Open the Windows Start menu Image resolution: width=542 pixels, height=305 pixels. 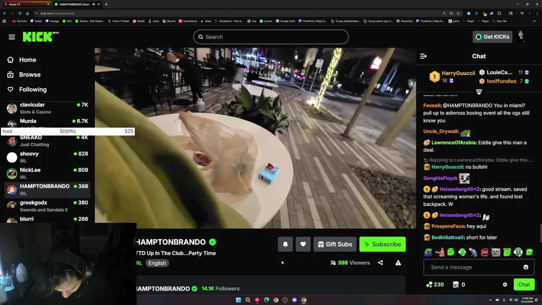[238, 300]
